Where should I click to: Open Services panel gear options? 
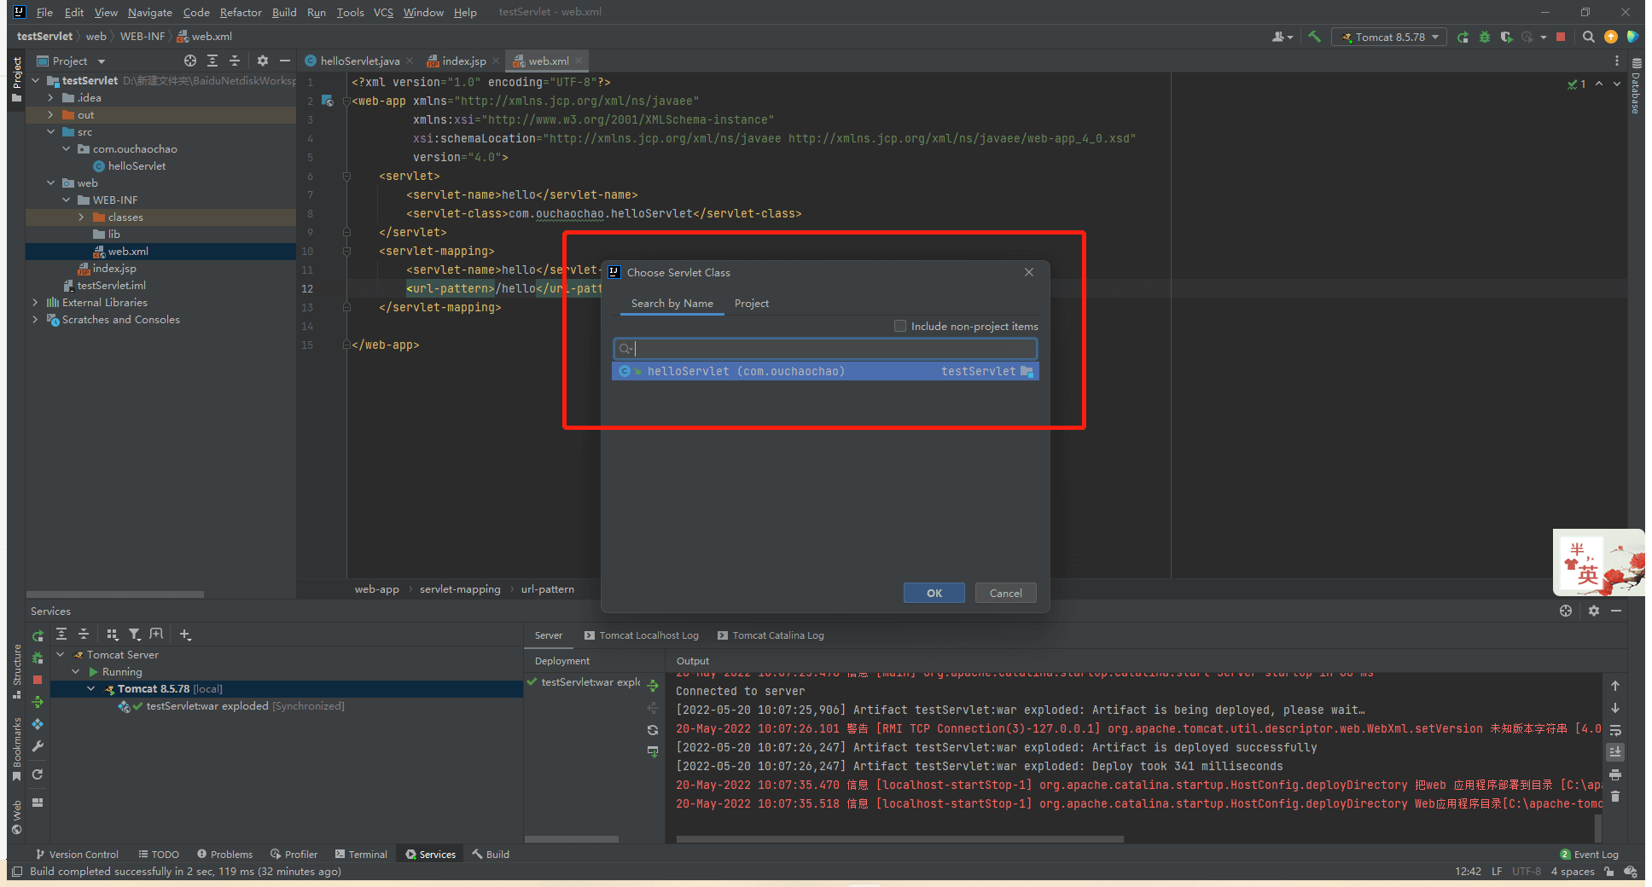pyautogui.click(x=1594, y=611)
